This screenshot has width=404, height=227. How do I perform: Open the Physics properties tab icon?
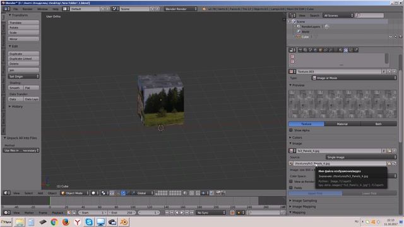356,50
